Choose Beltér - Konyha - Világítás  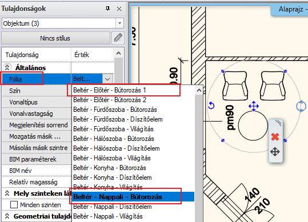point(134,187)
